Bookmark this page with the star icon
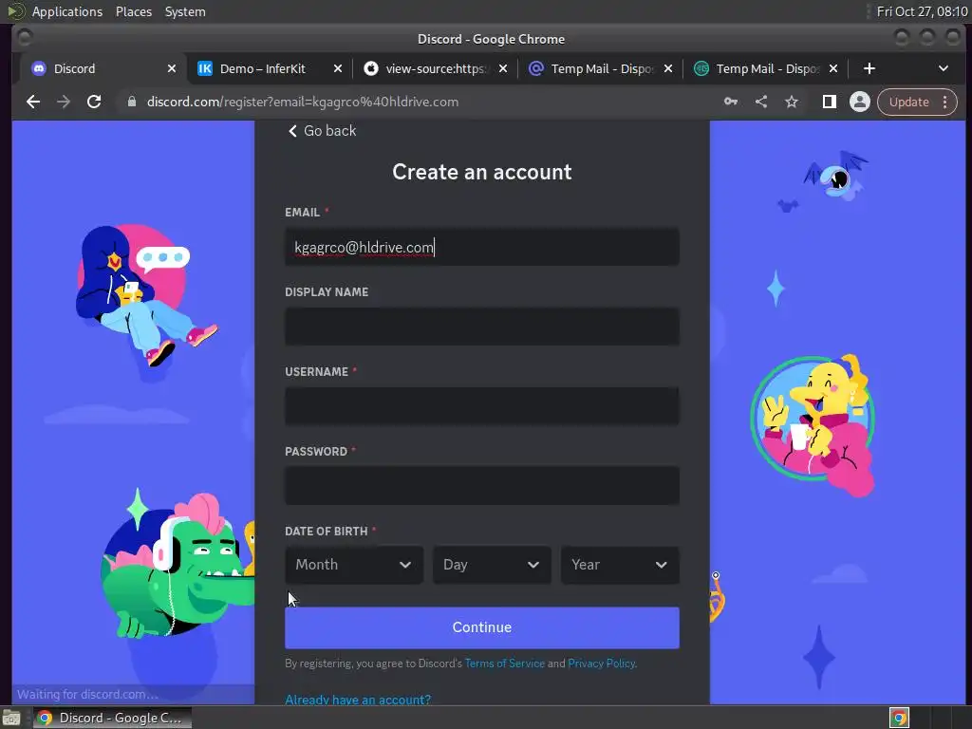This screenshot has height=729, width=972. [792, 102]
